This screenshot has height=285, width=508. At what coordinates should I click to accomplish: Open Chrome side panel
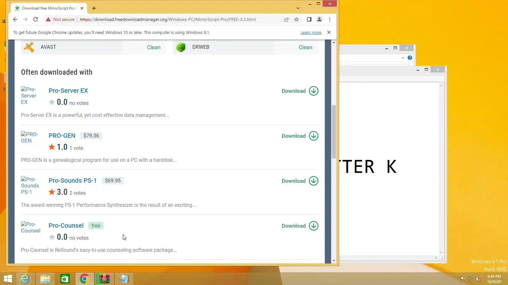click(x=309, y=19)
